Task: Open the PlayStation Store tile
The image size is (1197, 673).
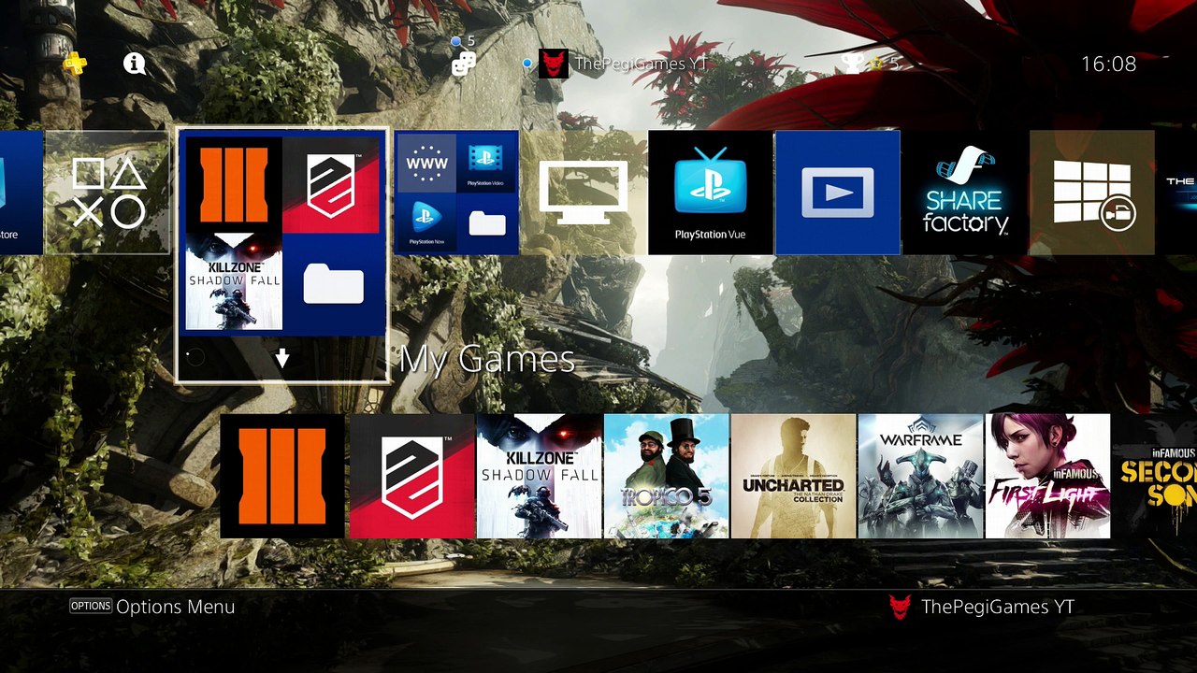Action: click(x=21, y=193)
